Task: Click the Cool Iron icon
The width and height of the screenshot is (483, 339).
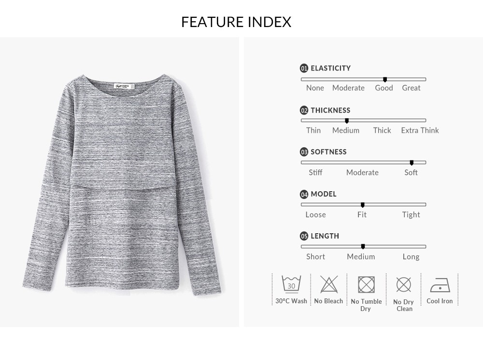Action: pos(440,285)
